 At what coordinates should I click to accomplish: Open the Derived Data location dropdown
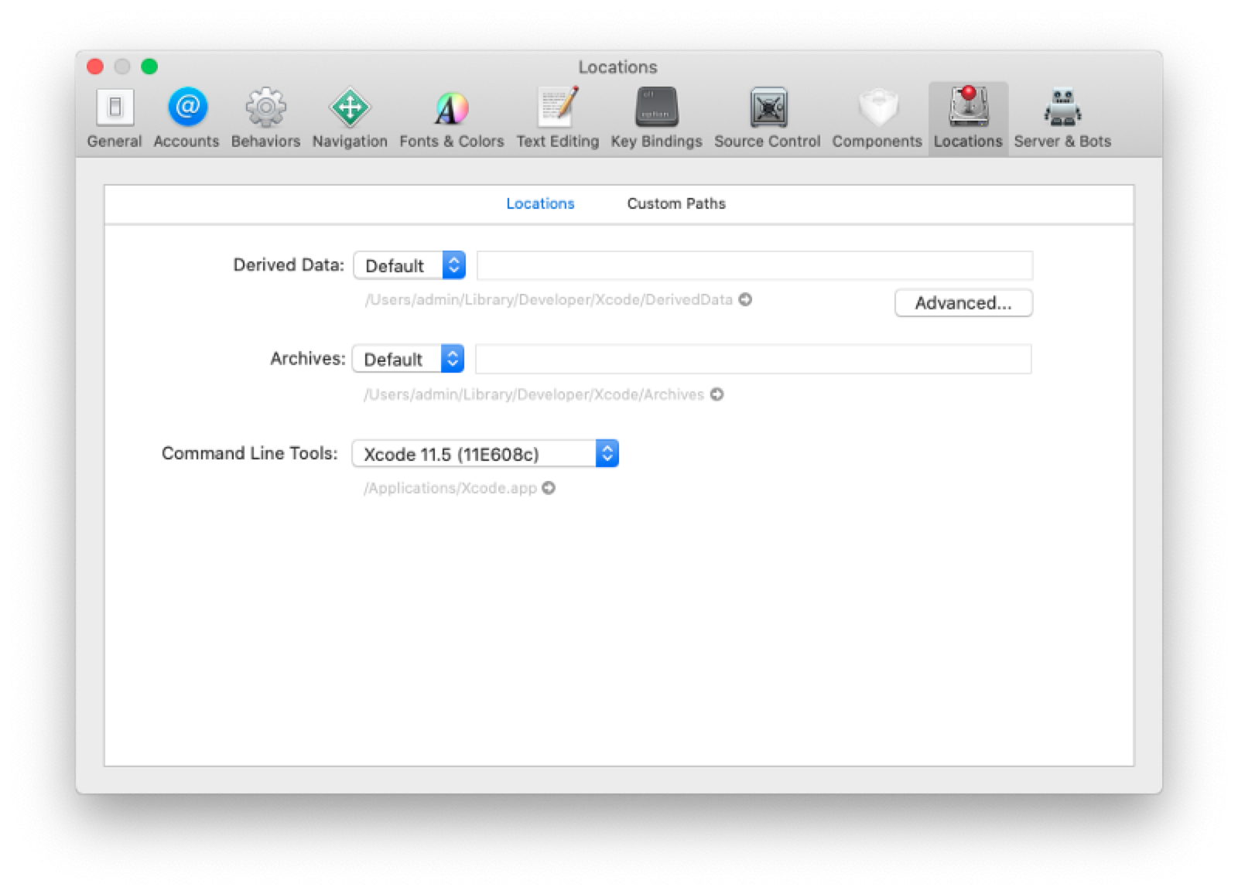pos(409,265)
